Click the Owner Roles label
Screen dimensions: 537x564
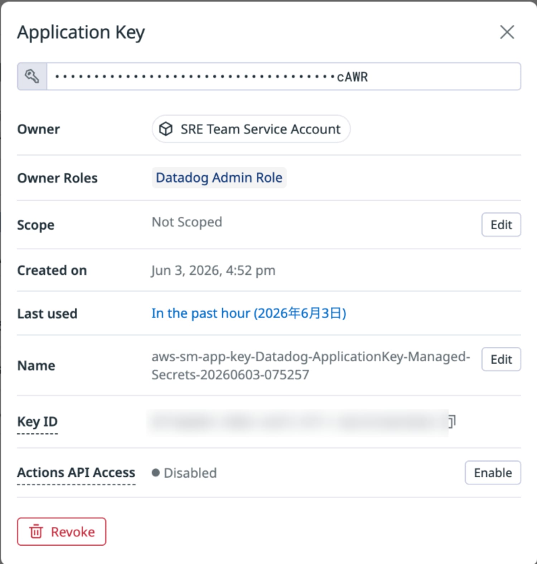tap(57, 178)
